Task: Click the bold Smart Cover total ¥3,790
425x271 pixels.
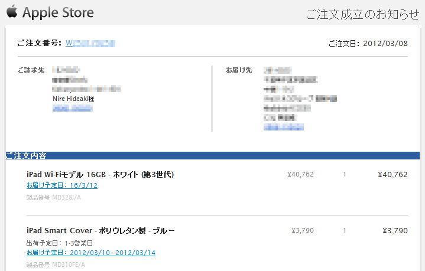Action: pos(395,231)
